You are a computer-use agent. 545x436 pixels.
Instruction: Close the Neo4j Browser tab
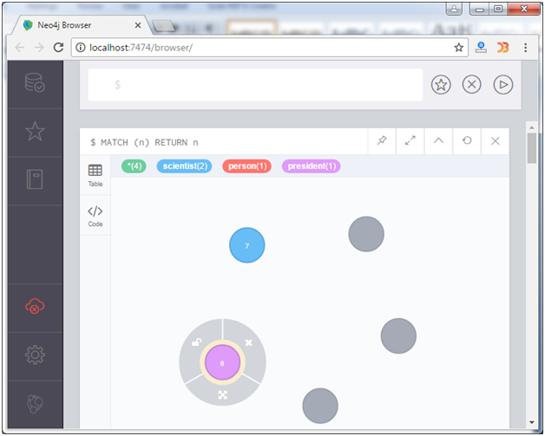pos(138,25)
